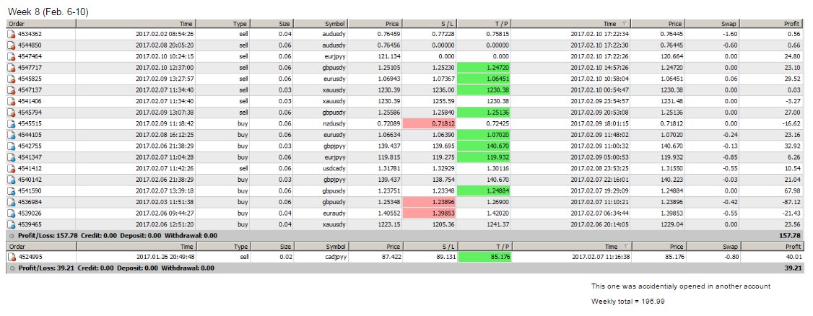Click the Week 8 (Feb. 6-10) heading

point(48,12)
